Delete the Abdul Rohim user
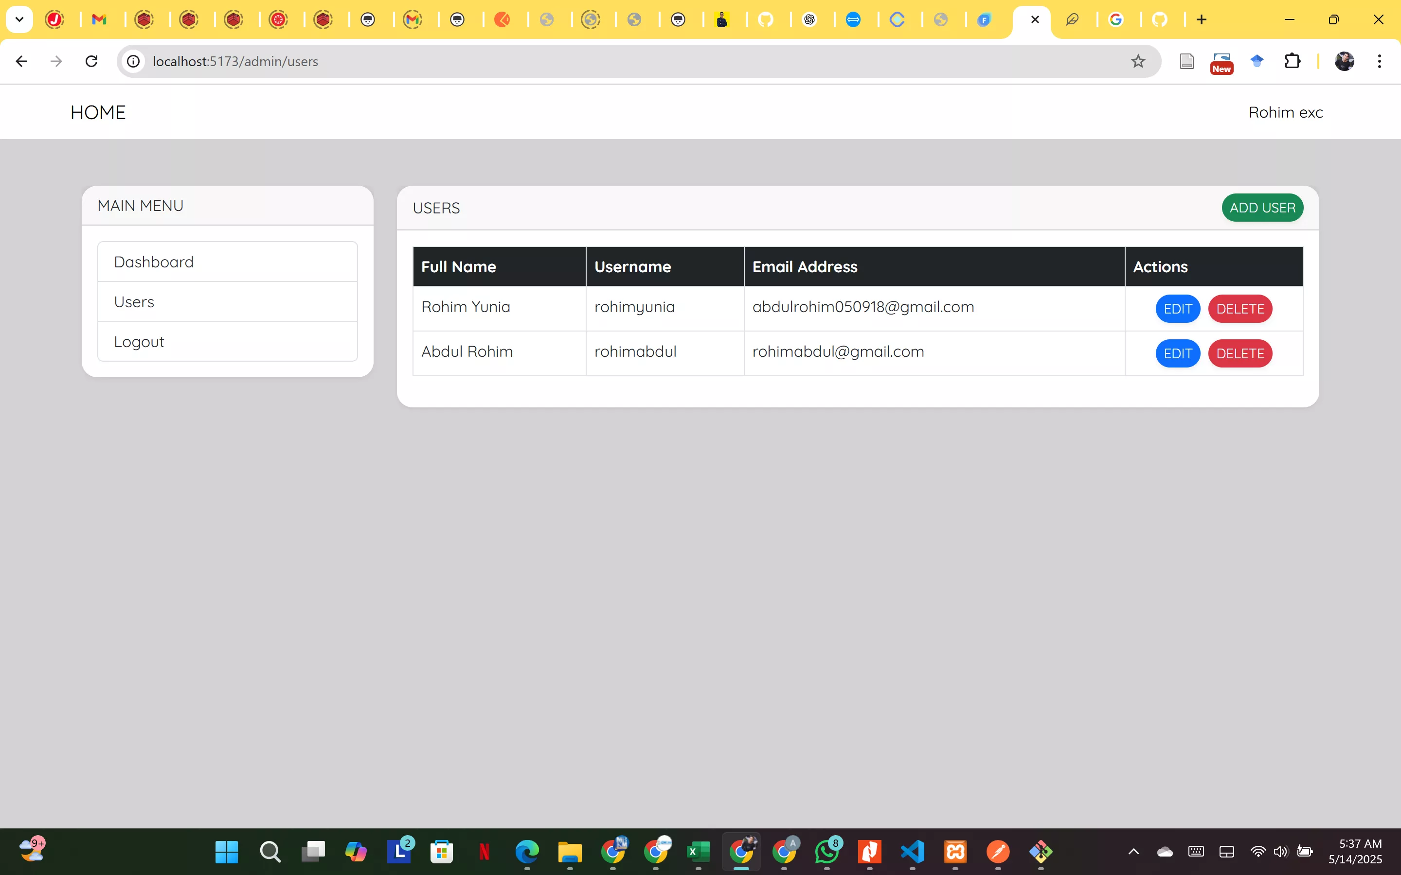1401x875 pixels. (1240, 353)
